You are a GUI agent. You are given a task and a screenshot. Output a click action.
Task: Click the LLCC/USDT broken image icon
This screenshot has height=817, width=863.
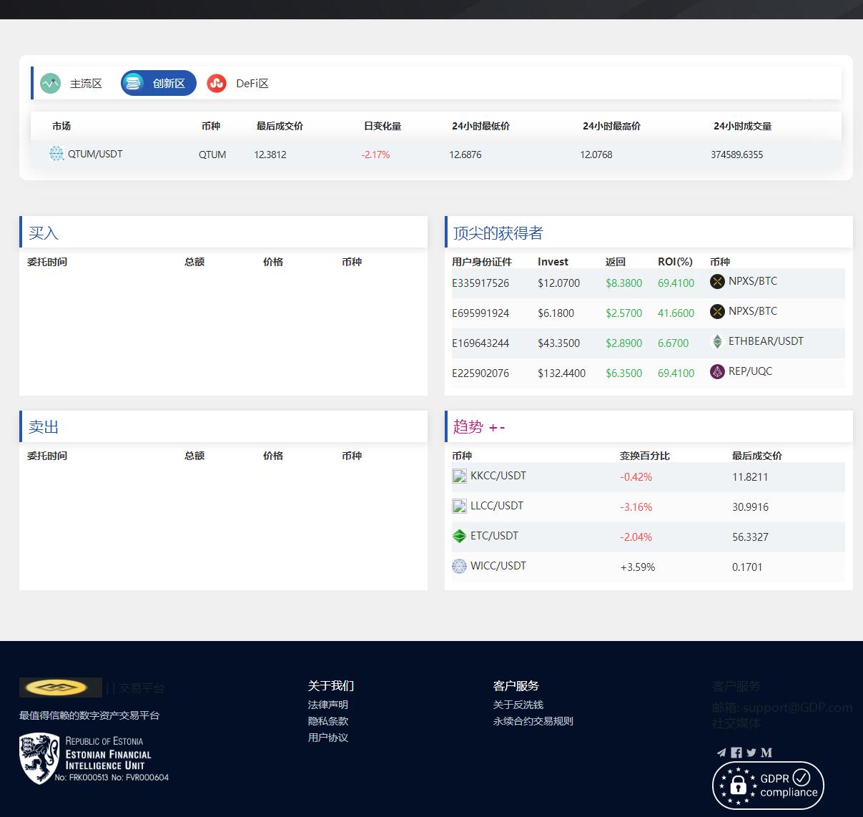[460, 507]
